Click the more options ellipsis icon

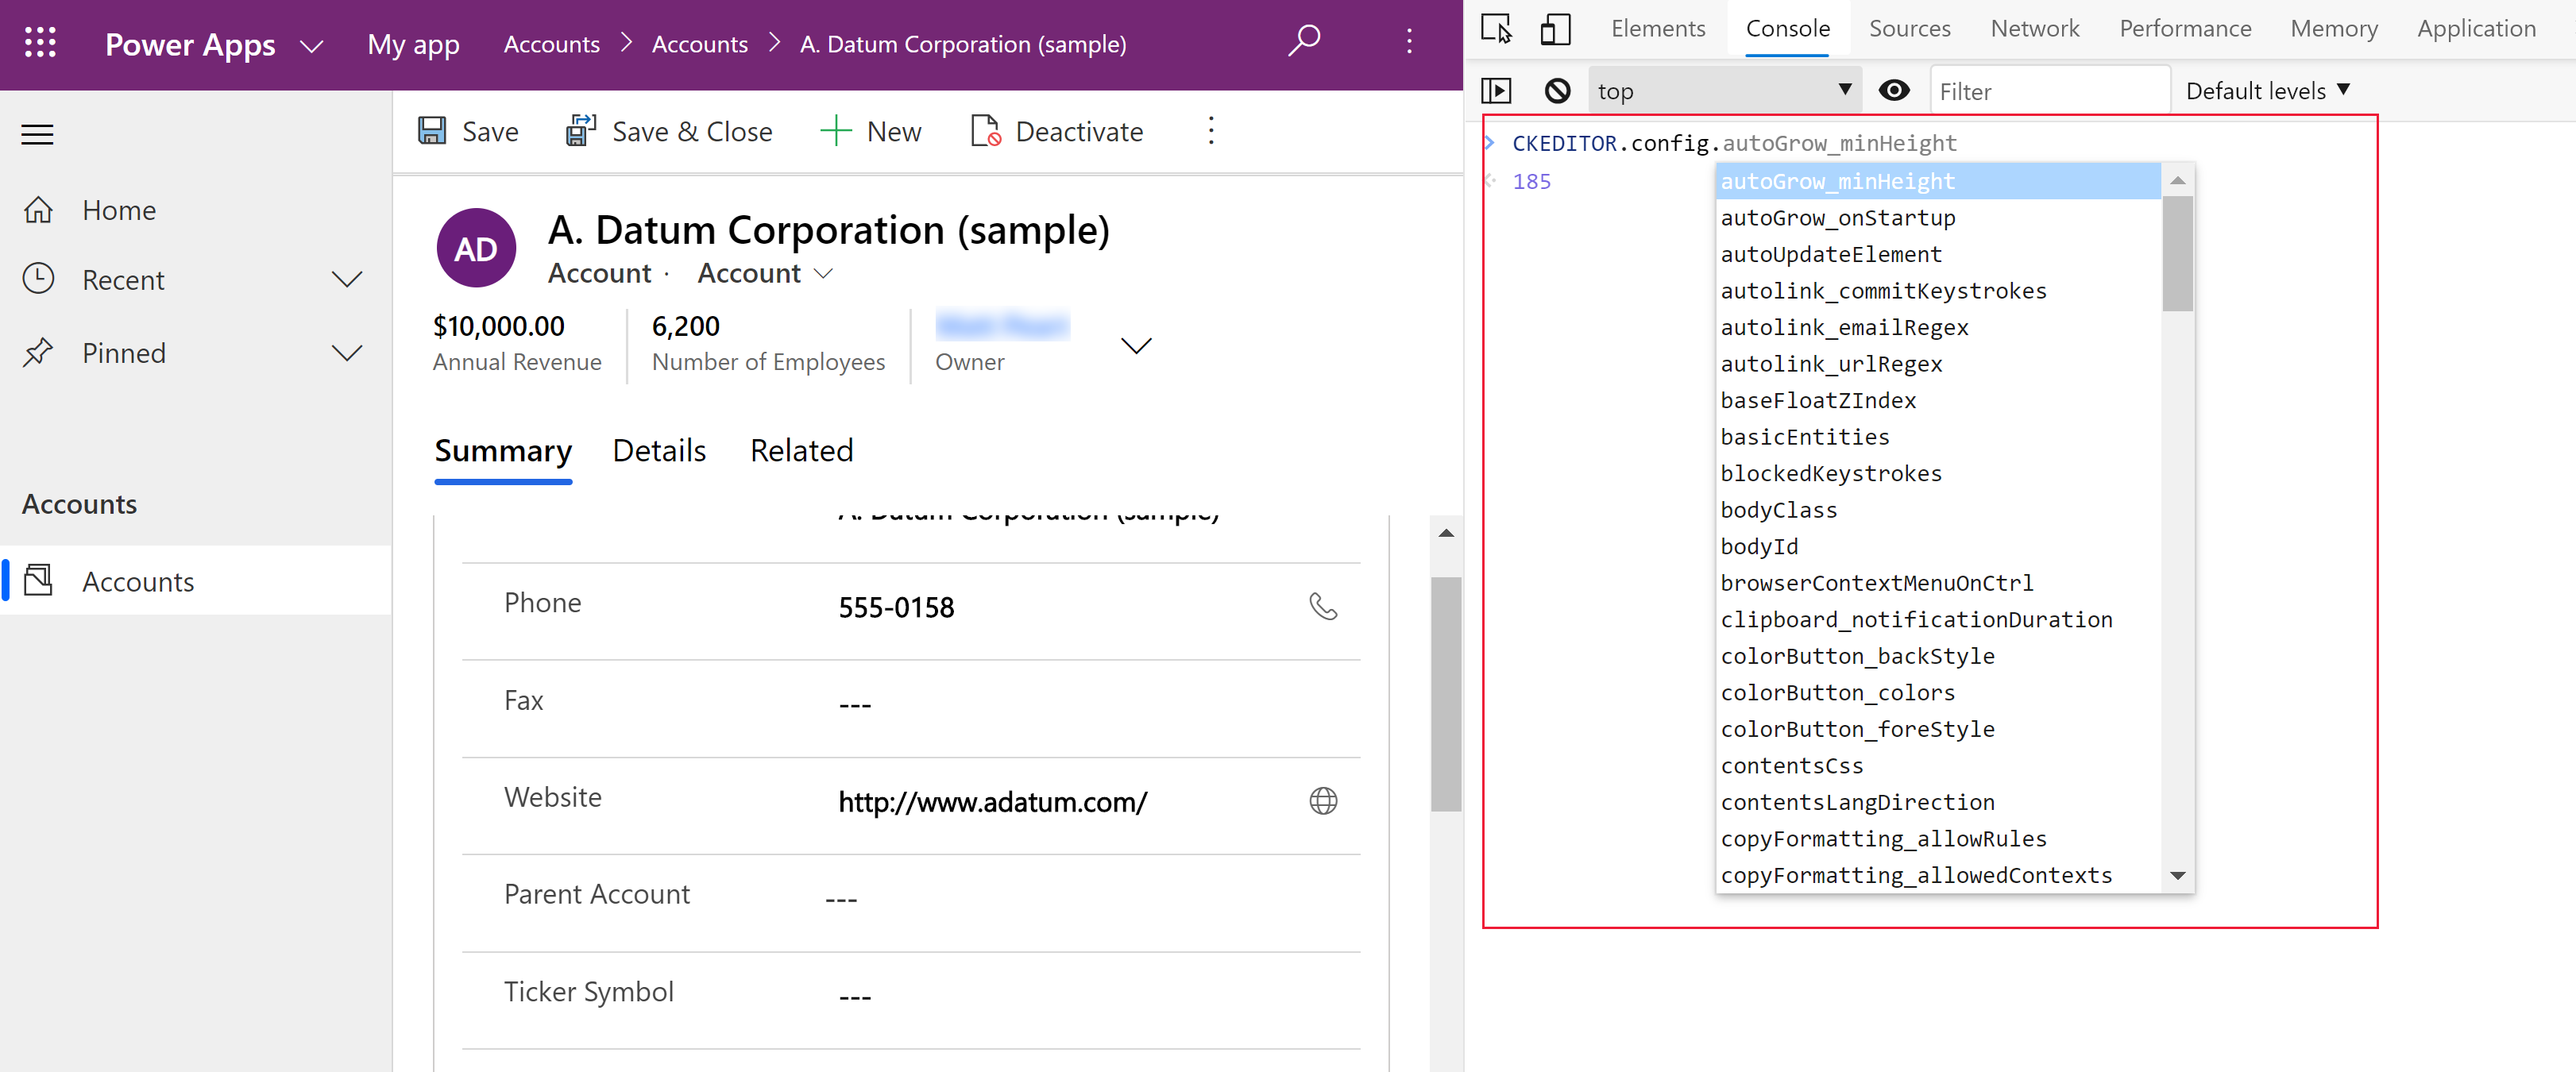1211,131
